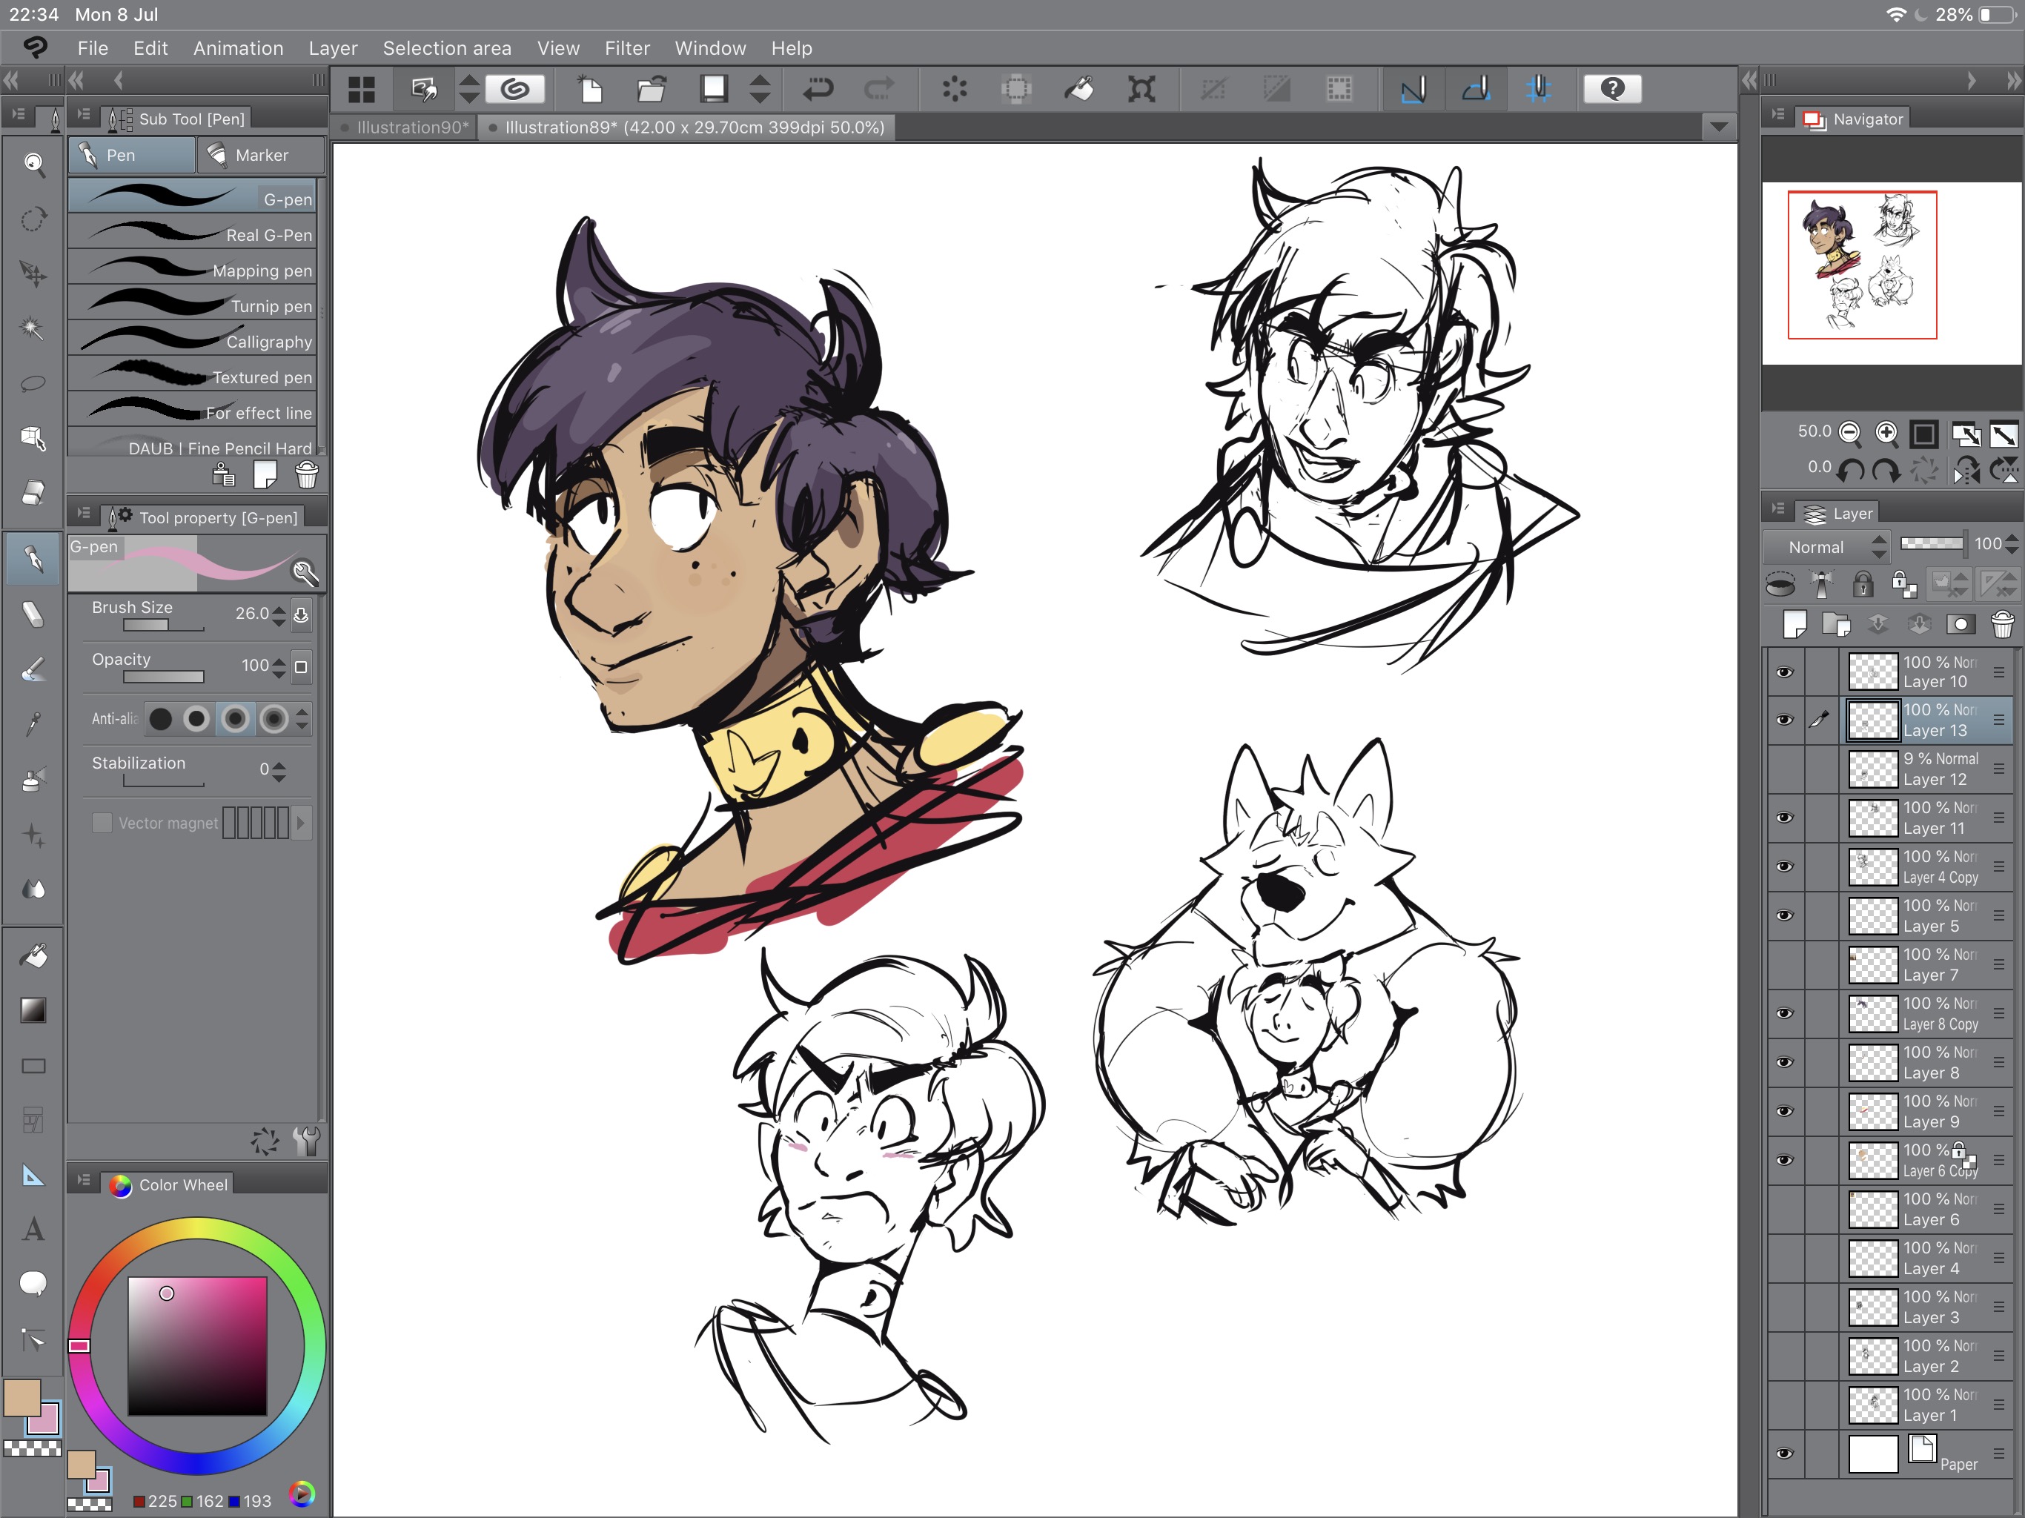
Task: Click inside the color wheel square
Action: (x=197, y=1346)
